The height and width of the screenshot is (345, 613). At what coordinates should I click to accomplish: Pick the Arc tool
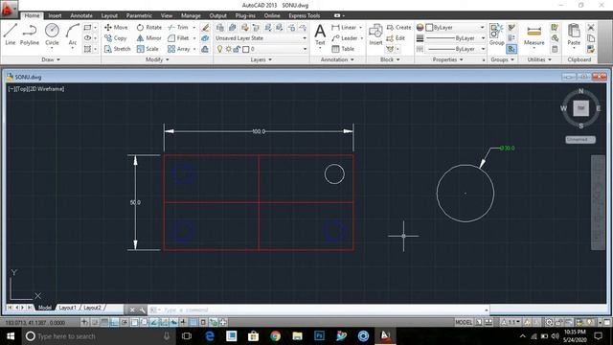73,34
